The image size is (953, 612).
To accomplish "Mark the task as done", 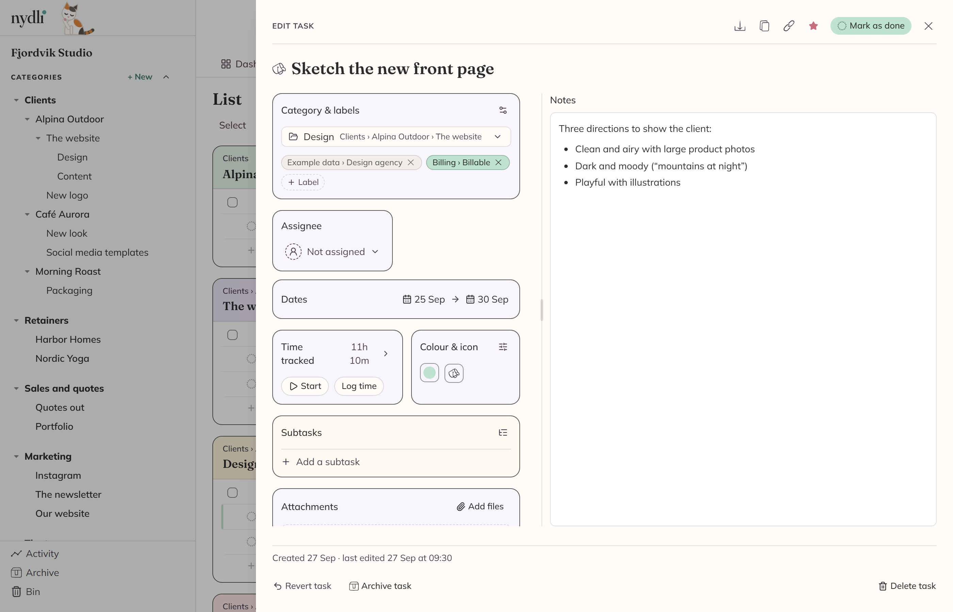I will coord(871,26).
